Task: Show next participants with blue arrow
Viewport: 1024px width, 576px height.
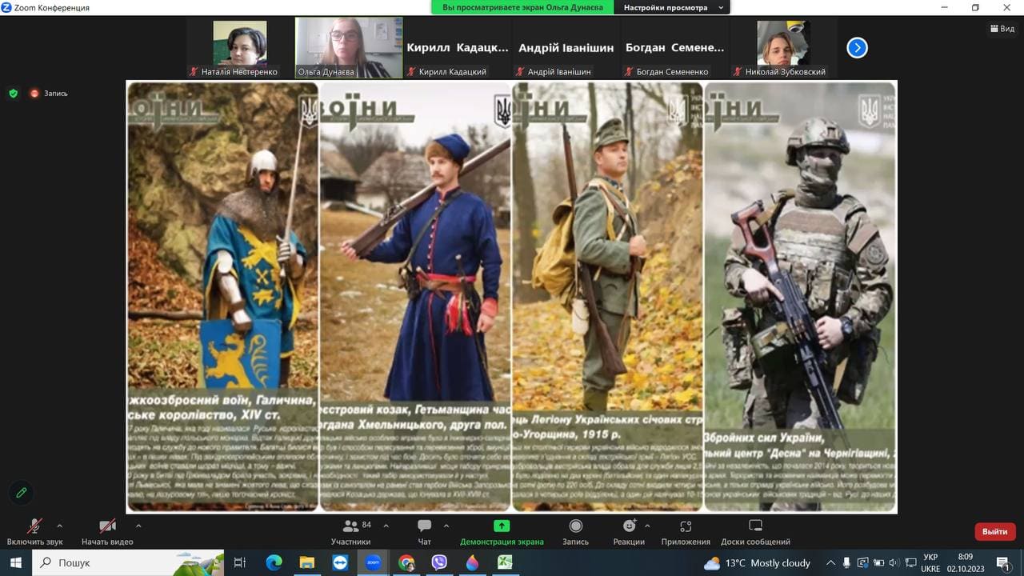Action: tap(857, 48)
